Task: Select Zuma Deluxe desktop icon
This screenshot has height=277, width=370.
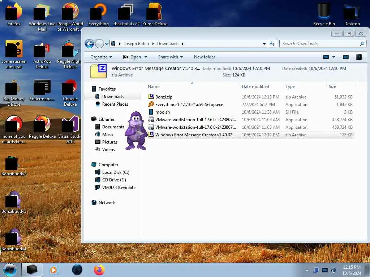Action: (155, 14)
